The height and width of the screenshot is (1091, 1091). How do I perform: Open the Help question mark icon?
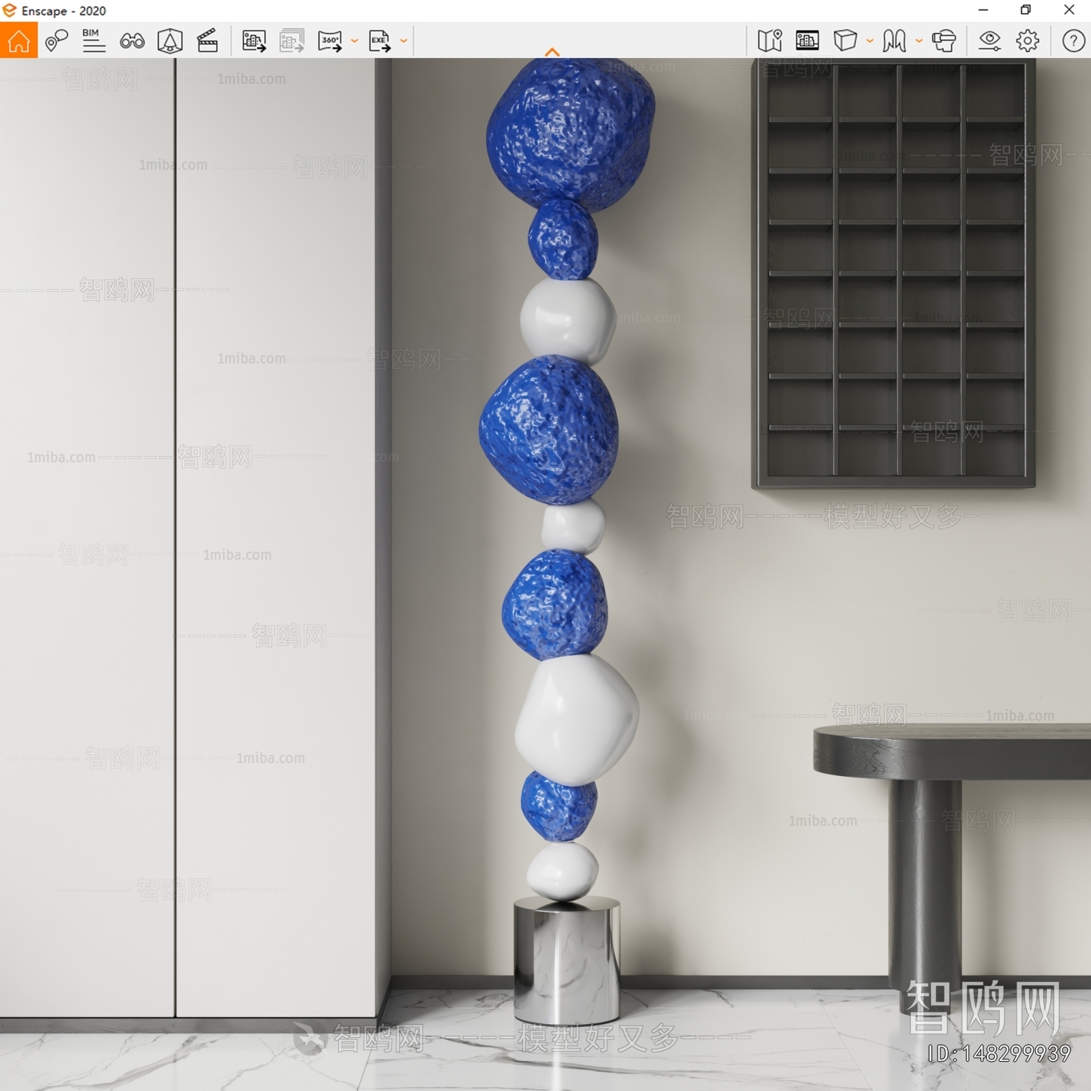(1073, 41)
